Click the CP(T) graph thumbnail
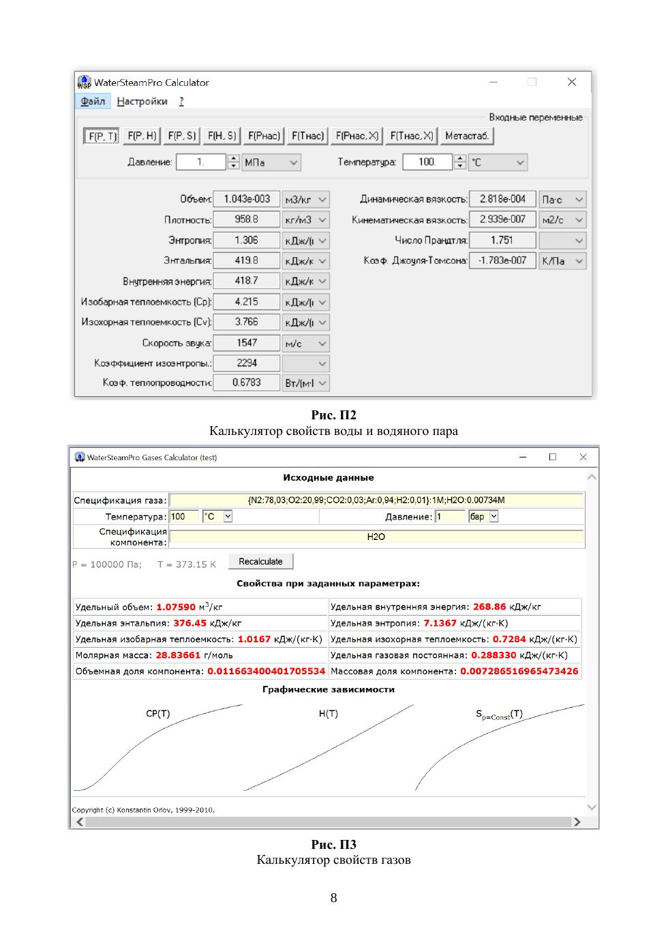 pyautogui.click(x=157, y=748)
